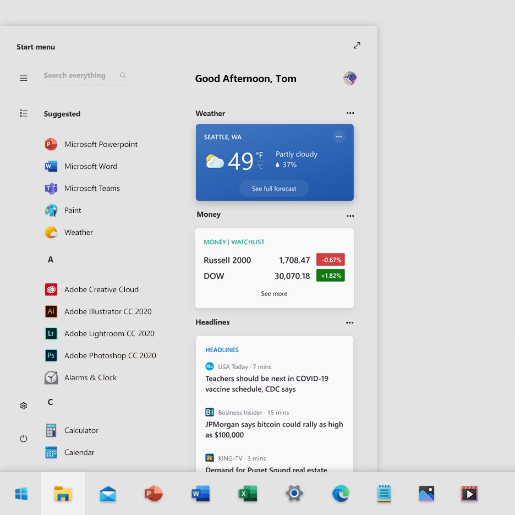Open Notepad from the taskbar

click(384, 494)
